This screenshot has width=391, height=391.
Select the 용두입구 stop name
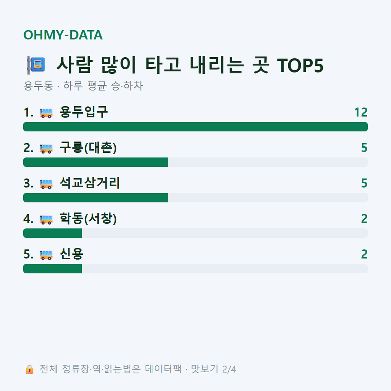coord(84,112)
